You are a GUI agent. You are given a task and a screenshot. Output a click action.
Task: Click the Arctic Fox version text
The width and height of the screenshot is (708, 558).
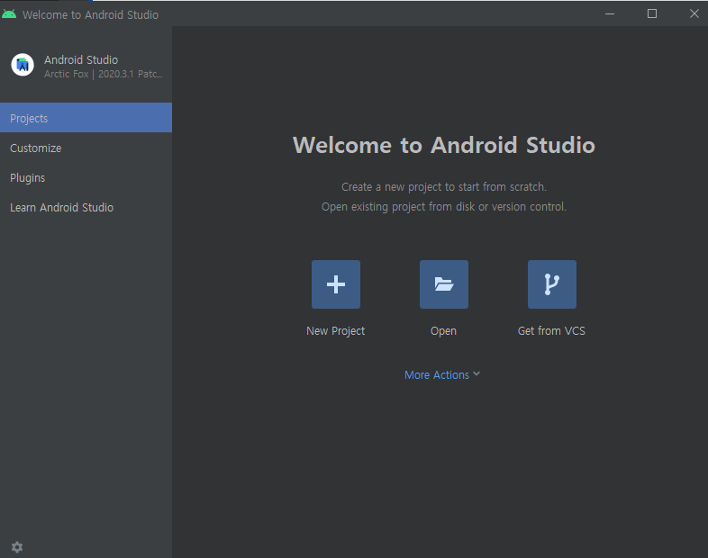pos(103,74)
